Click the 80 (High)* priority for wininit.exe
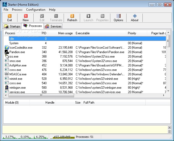Image resolution: width=174 pixels, height=141 pixels. [134, 79]
